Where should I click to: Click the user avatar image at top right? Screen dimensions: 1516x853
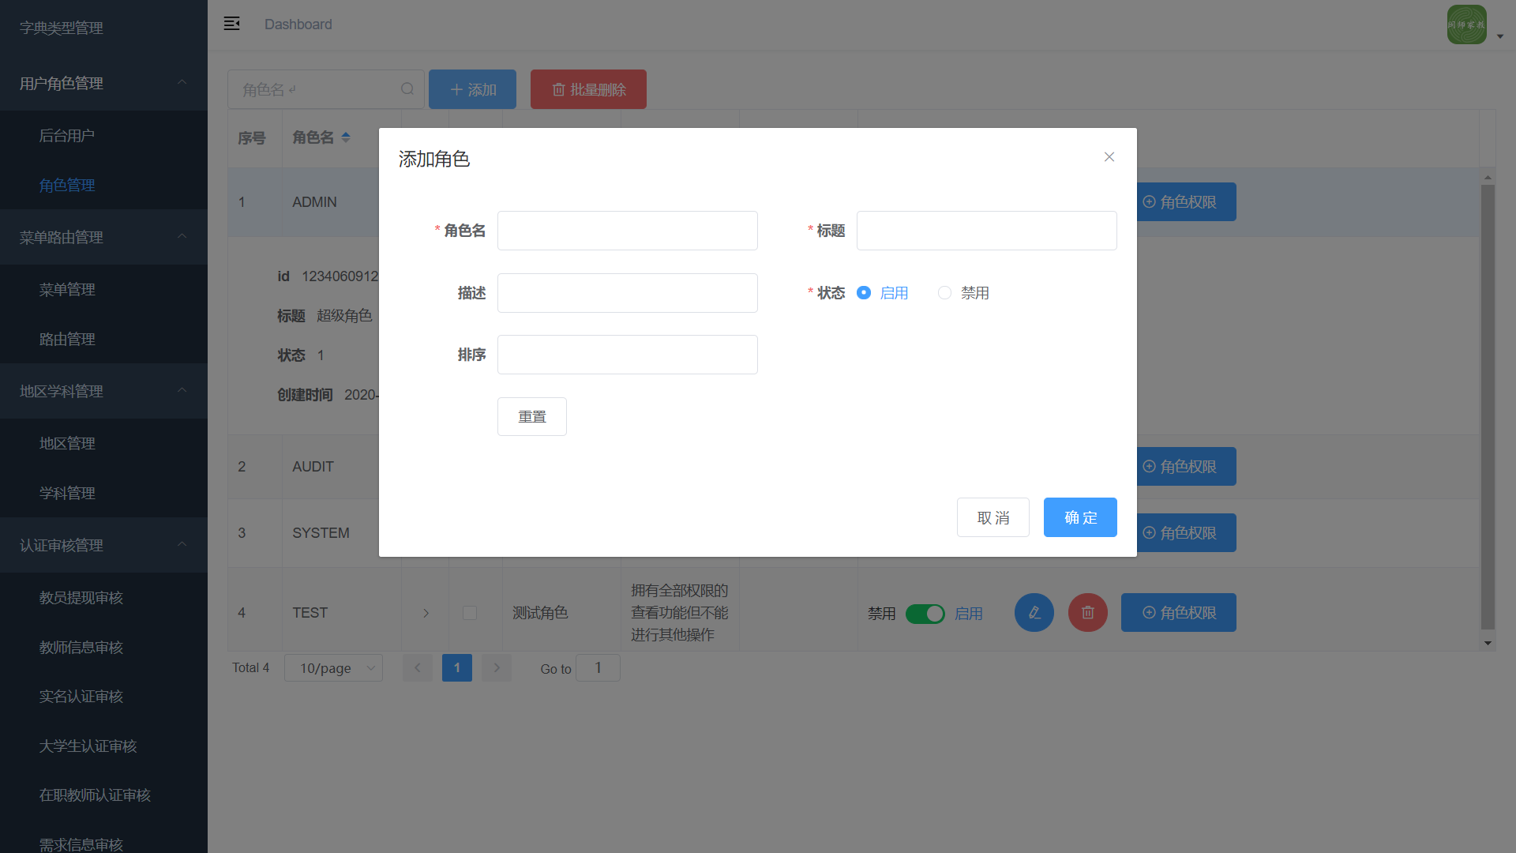tap(1466, 25)
